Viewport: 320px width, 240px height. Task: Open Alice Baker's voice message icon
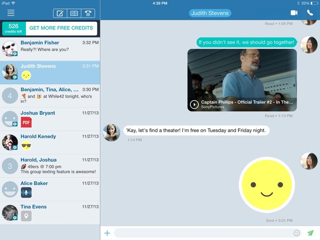[x=26, y=192]
